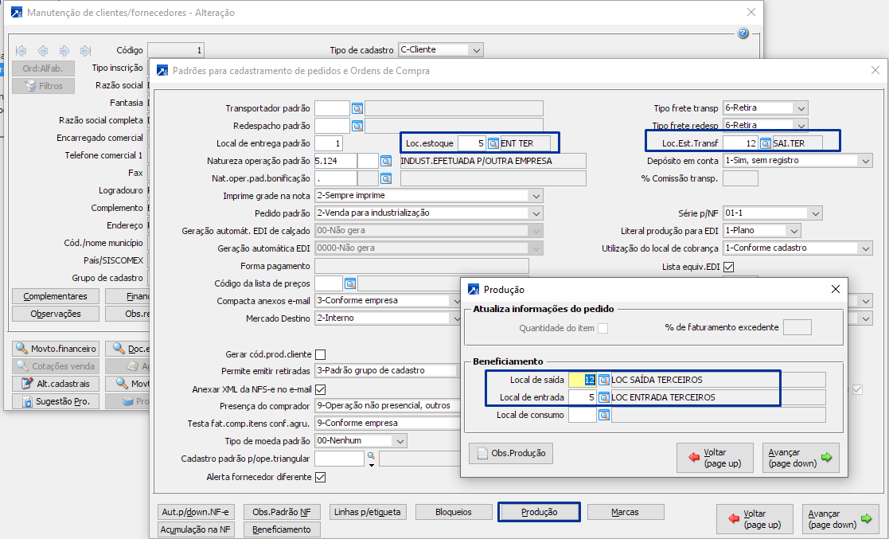The image size is (889, 539).
Task: Click Acumulação na NF button
Action: coord(196,529)
